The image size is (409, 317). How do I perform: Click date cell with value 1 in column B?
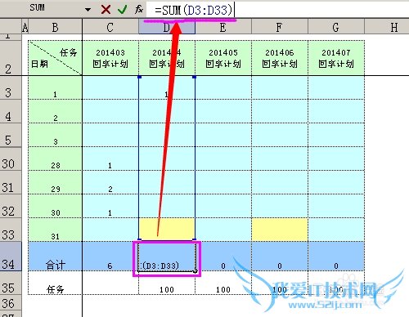click(56, 87)
